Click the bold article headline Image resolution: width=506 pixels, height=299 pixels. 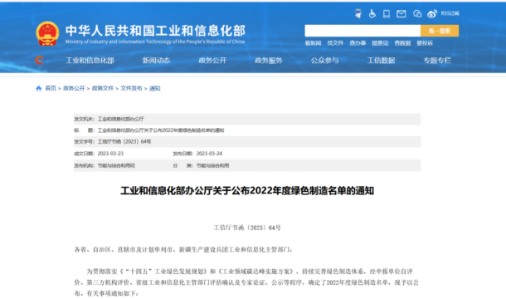tap(247, 191)
